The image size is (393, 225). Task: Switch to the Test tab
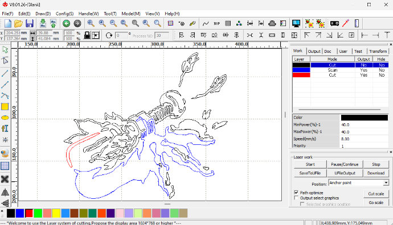(x=358, y=51)
